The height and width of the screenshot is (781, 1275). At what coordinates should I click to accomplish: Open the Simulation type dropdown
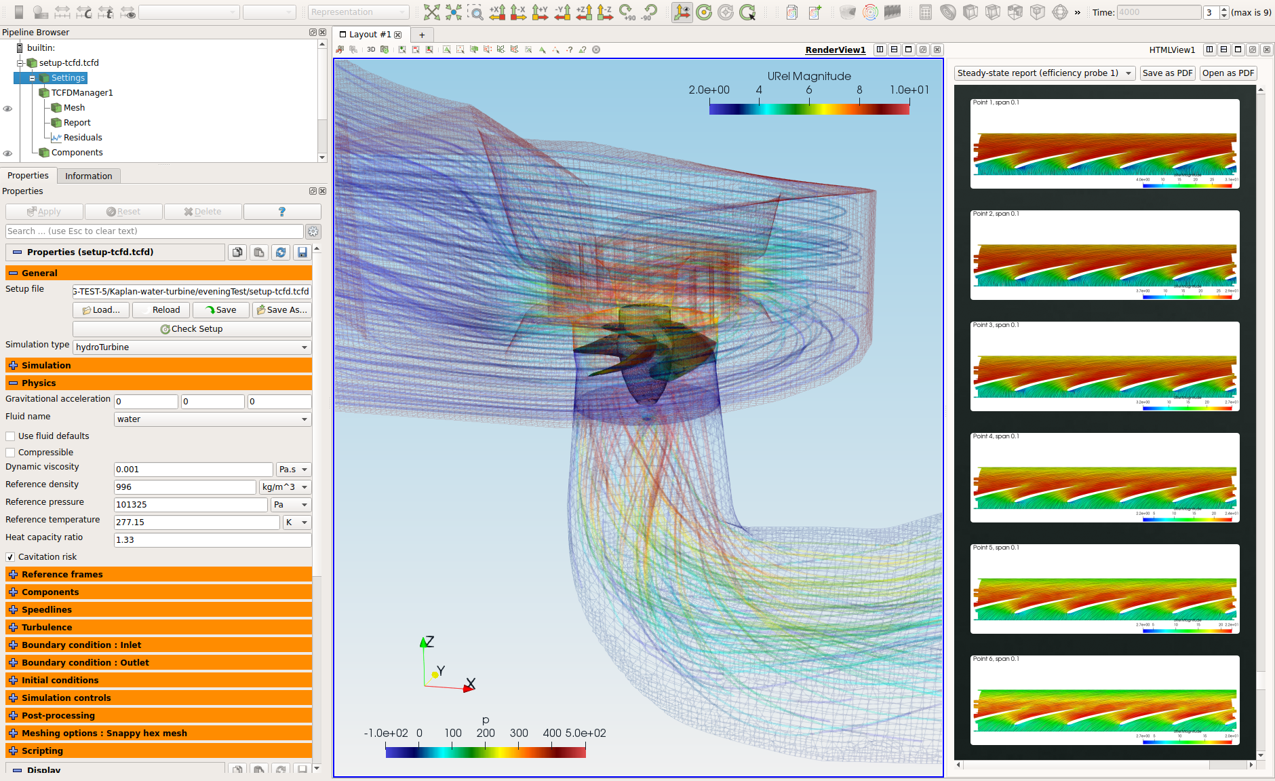(192, 347)
